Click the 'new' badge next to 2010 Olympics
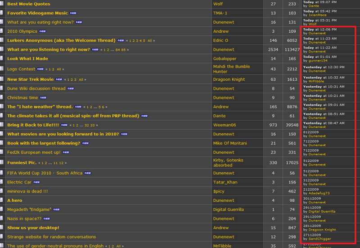Image resolution: width=360 pixels, height=248 pixels. (x=43, y=31)
